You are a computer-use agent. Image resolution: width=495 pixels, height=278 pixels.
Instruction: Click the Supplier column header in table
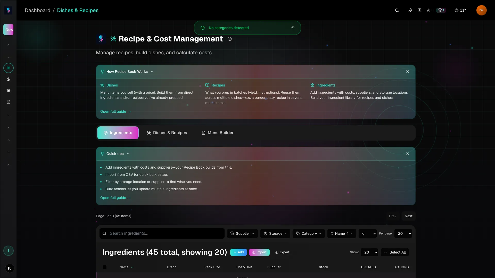(274, 267)
